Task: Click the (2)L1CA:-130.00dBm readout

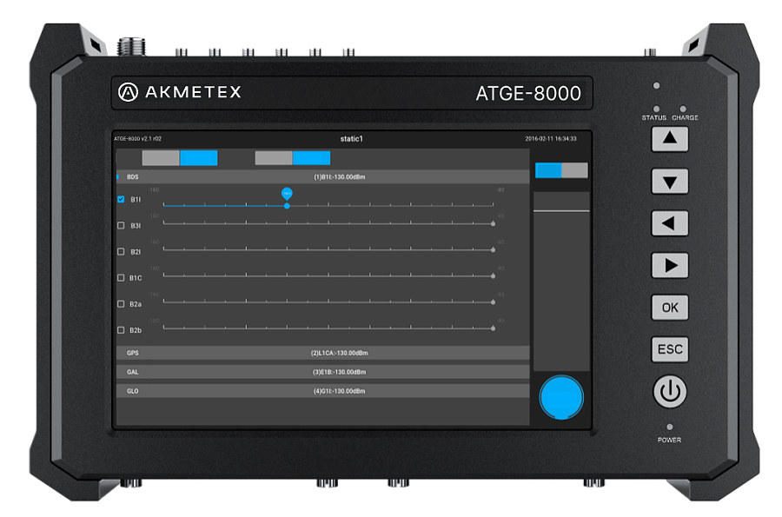Action: pos(339,353)
